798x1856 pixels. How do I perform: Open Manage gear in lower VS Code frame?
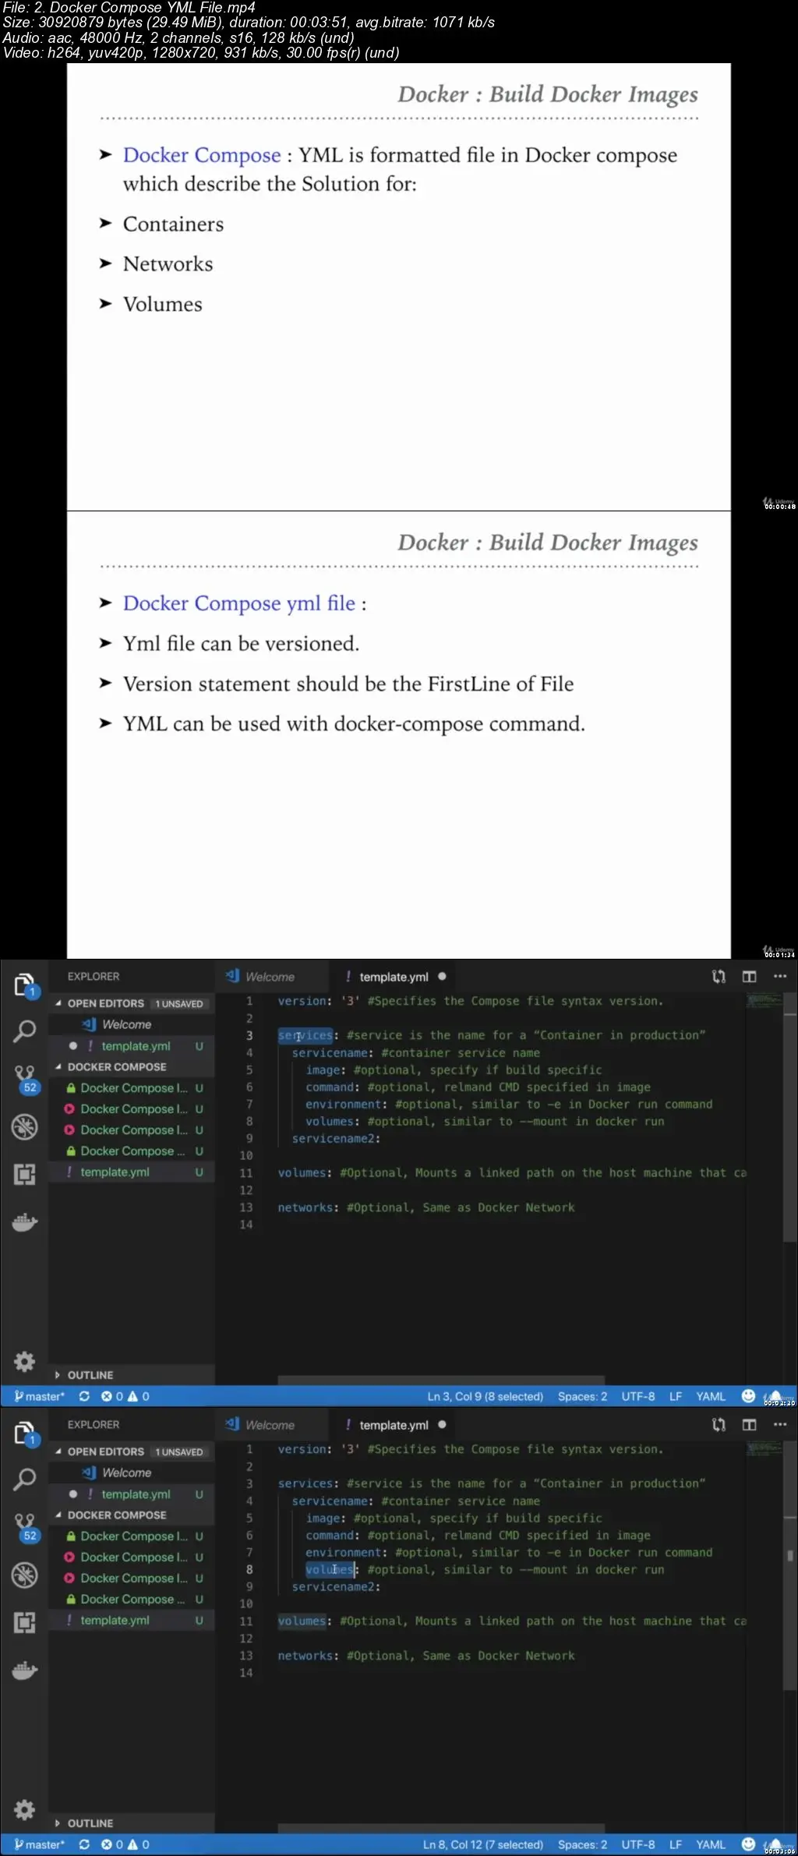pyautogui.click(x=25, y=1809)
